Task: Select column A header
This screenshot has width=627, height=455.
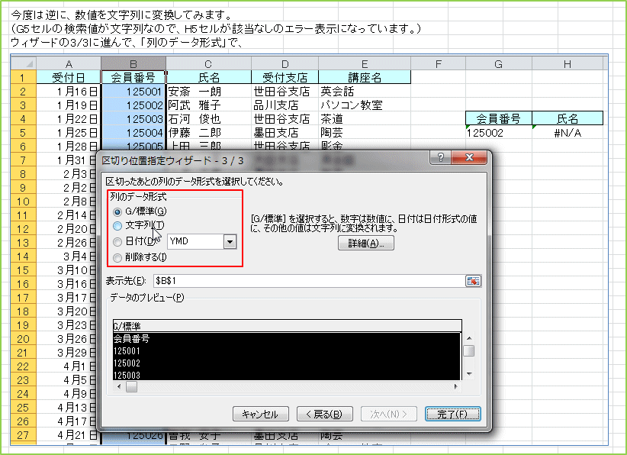Action: [x=69, y=63]
